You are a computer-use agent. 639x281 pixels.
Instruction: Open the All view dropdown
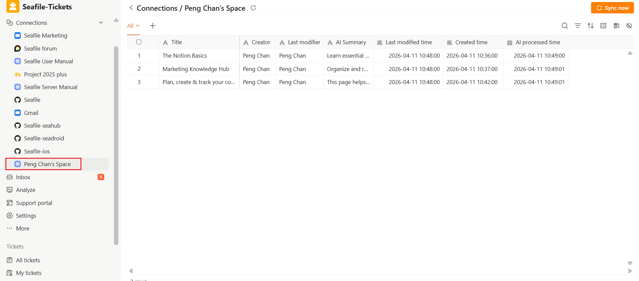[133, 26]
